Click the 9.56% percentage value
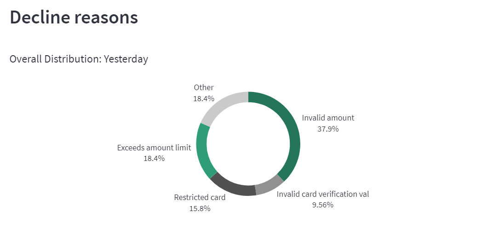This screenshot has width=493, height=229. point(322,205)
